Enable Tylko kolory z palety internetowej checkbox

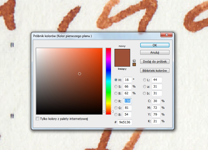click(x=38, y=119)
